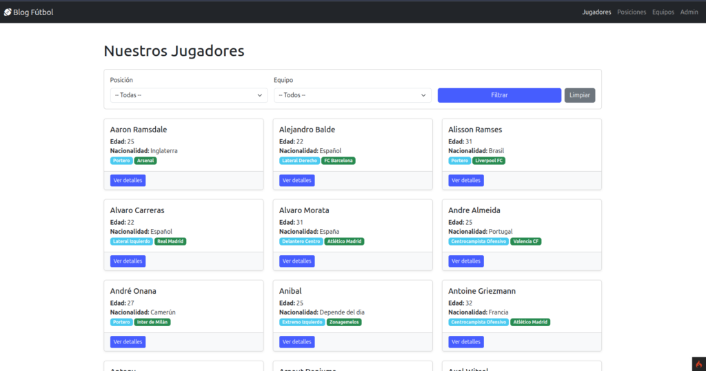Click the Delantero Centro position badge

click(301, 241)
